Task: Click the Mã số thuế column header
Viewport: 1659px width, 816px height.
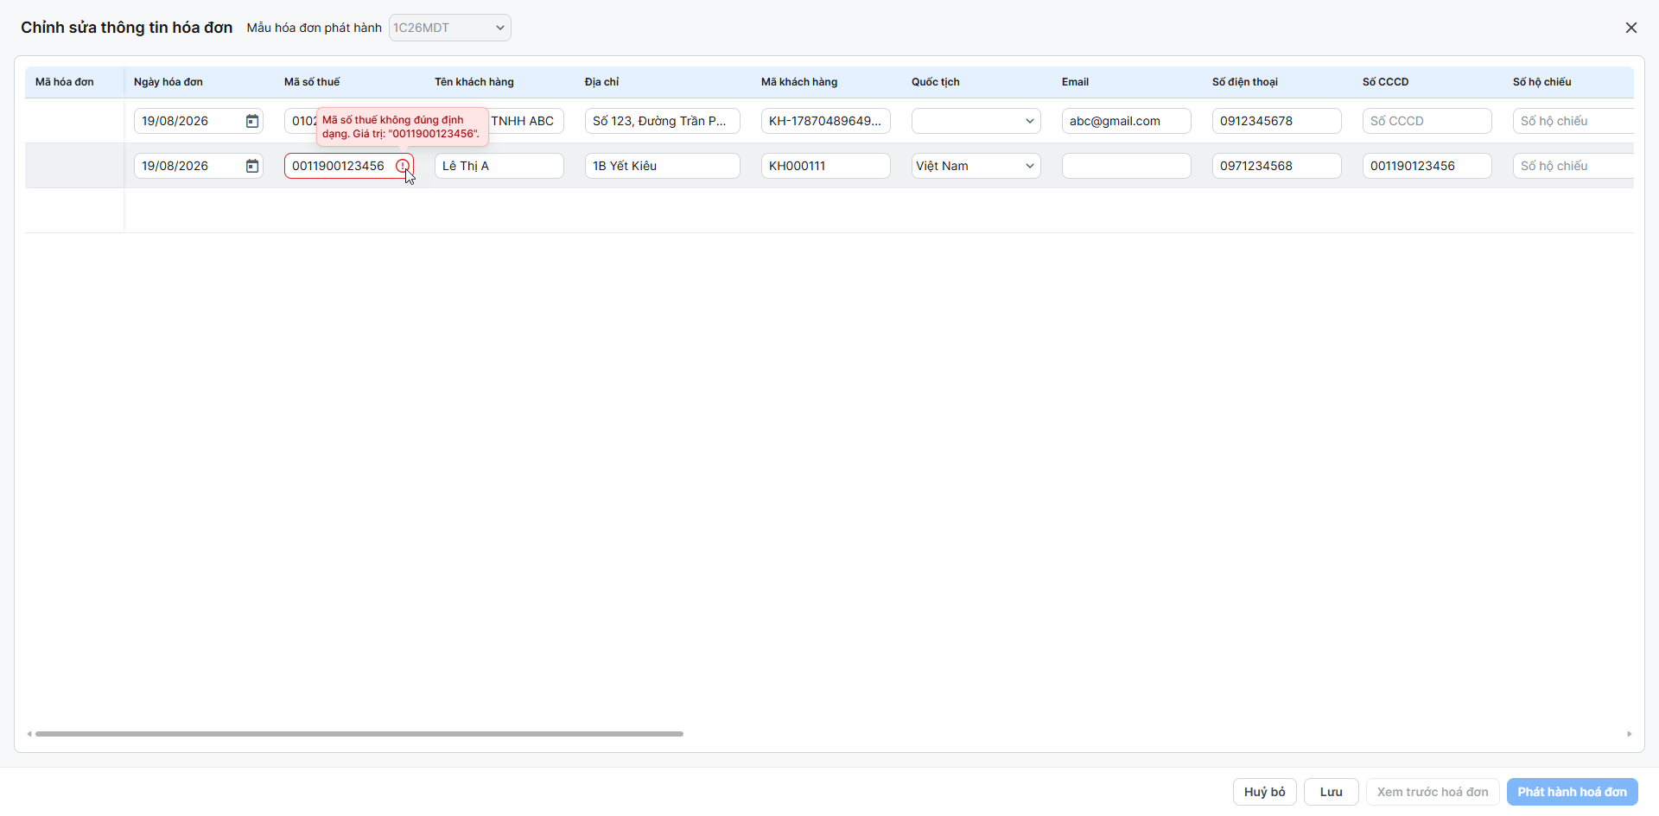Action: click(312, 82)
